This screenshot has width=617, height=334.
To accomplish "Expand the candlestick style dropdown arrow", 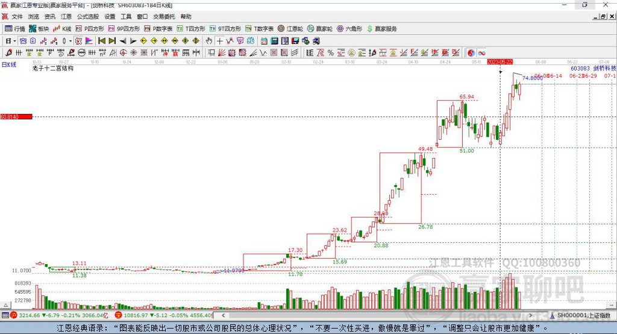I will pyautogui.click(x=70, y=41).
